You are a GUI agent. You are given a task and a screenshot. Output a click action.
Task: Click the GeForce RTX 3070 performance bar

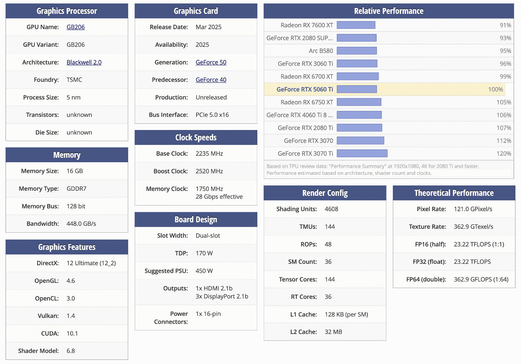pyautogui.click(x=361, y=140)
